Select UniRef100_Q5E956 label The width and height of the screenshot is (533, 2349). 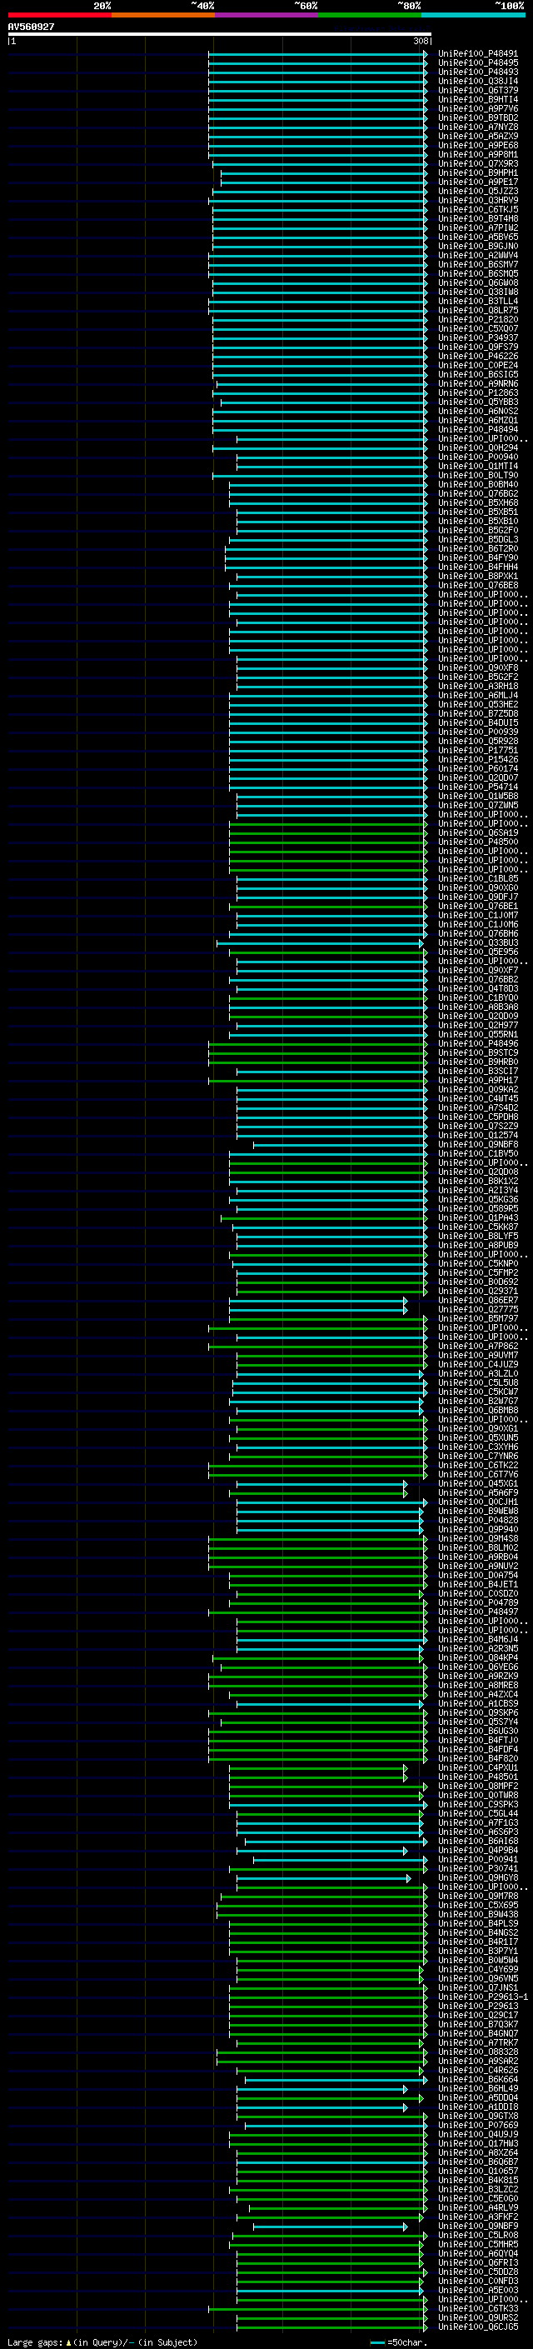click(477, 952)
